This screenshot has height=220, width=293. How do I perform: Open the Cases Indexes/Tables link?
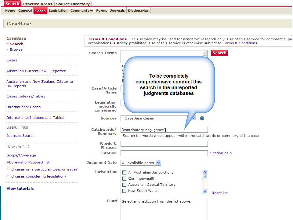click(x=26, y=96)
